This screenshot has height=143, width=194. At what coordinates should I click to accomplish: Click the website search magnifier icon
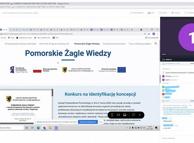(156, 44)
